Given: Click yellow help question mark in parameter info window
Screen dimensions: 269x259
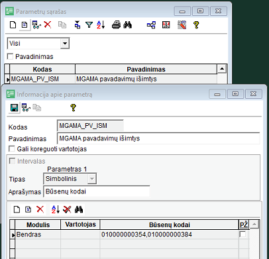Looking at the screenshot, I should click(x=73, y=108).
